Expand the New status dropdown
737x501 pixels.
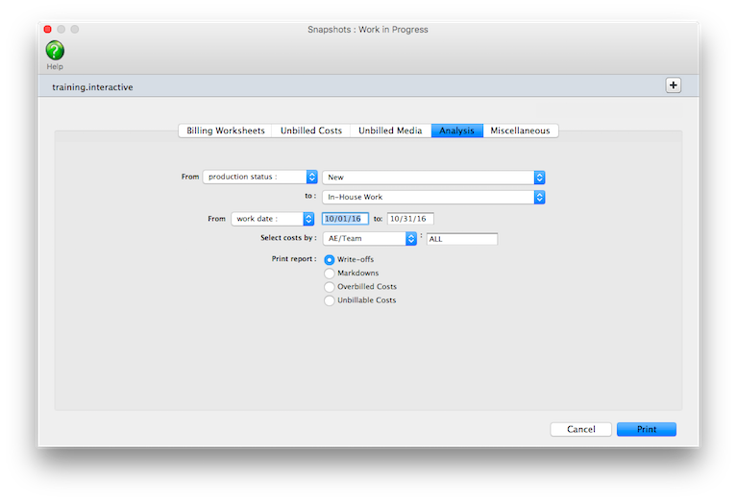click(x=433, y=177)
